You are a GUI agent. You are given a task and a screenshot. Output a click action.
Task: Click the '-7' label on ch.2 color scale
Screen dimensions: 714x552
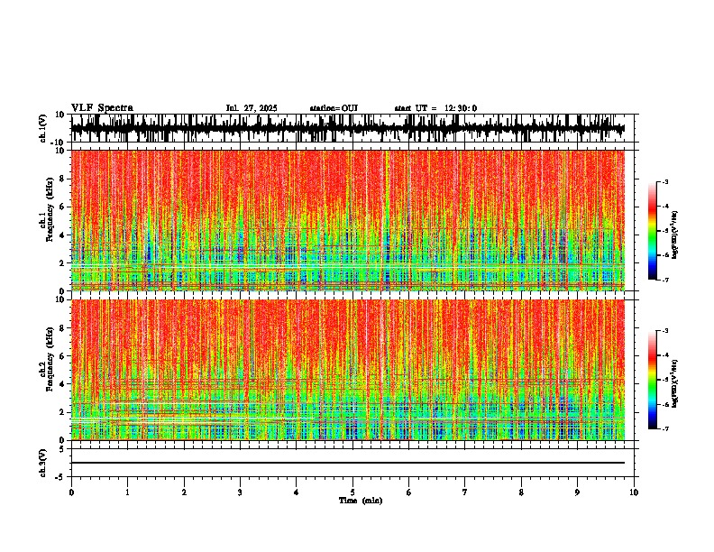point(664,428)
